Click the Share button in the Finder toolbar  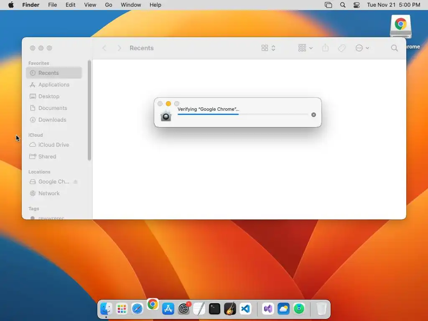point(325,48)
